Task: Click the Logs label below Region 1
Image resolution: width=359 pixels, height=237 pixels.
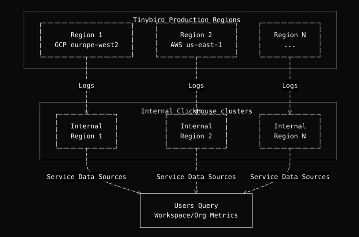Action: pos(86,85)
